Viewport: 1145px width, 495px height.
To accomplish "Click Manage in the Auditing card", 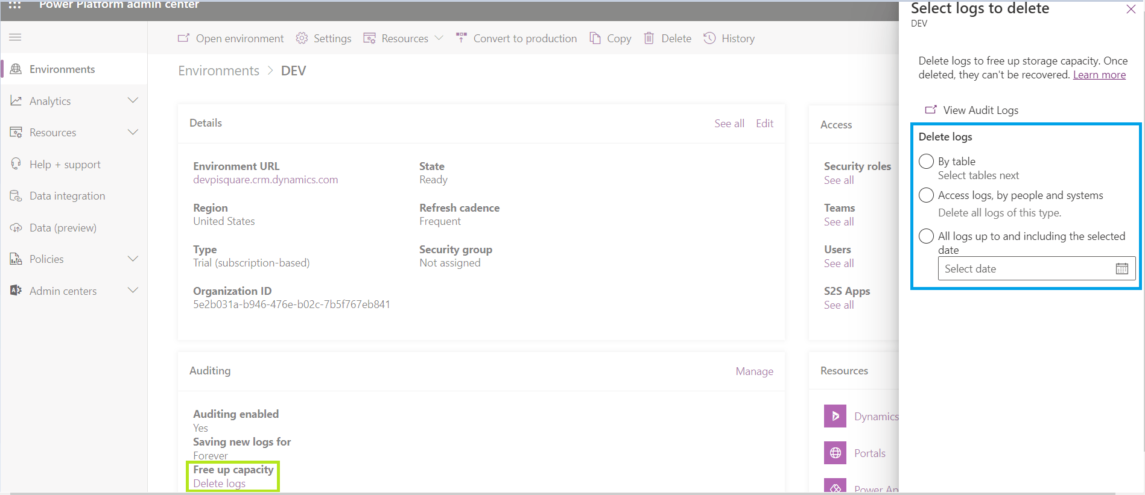I will pos(754,371).
